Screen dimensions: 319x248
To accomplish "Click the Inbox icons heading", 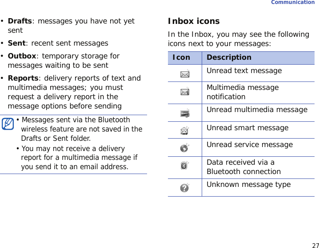I will pos(194,21).
